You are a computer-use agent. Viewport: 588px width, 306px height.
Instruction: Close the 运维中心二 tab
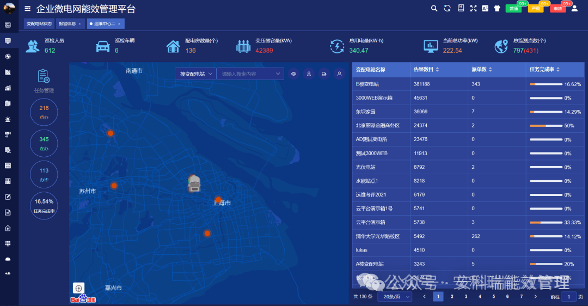point(119,24)
